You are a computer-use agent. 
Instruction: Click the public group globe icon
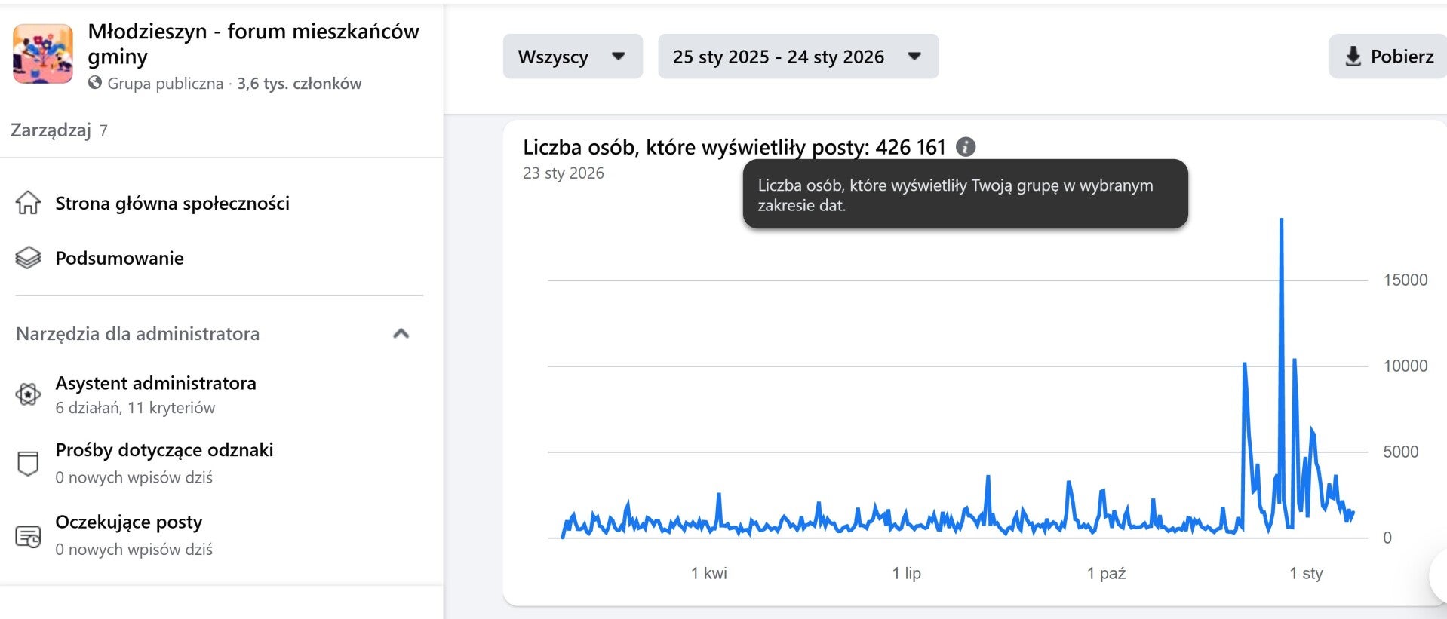tap(95, 83)
